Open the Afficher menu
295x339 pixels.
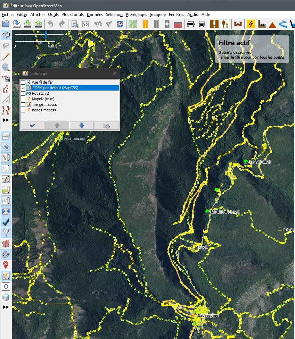point(38,15)
